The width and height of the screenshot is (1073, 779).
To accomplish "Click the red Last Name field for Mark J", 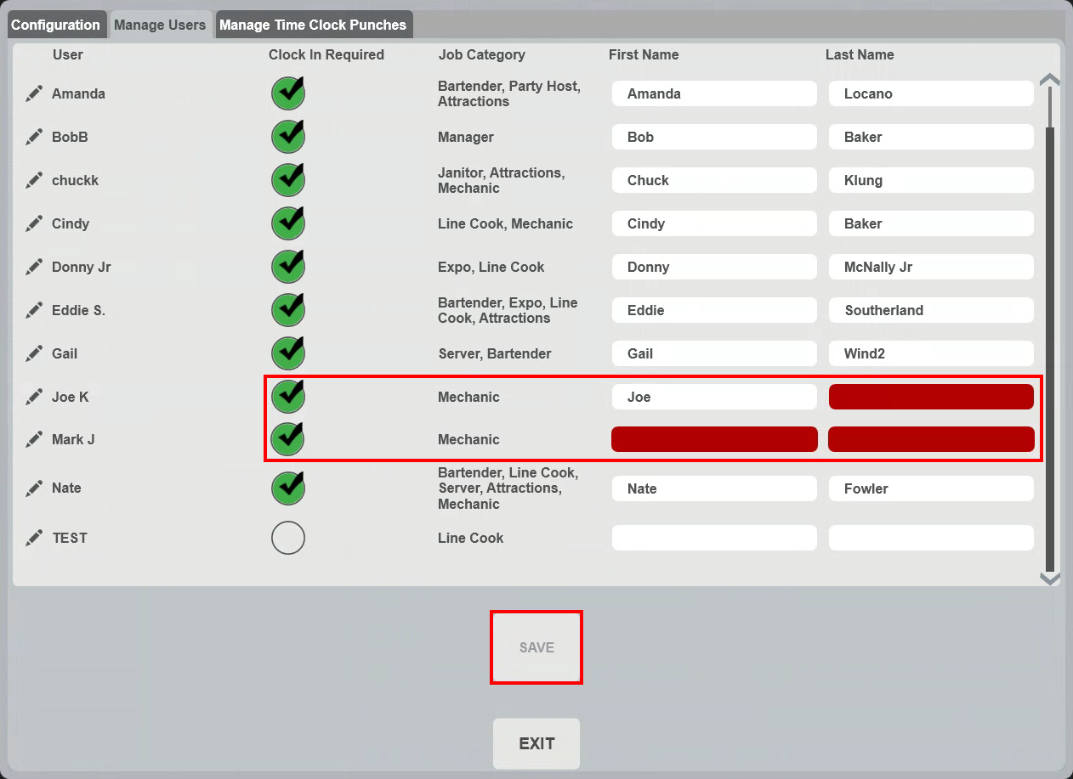I will coord(931,439).
